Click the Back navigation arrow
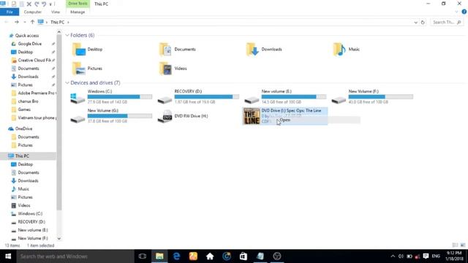This screenshot has height=263, width=468. tap(7, 22)
